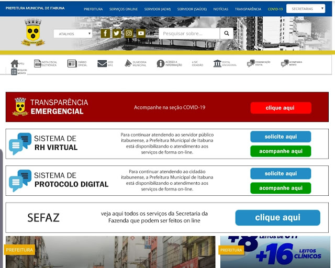Open the Servidor (ADM) menu
Image resolution: width=335 pixels, height=268 pixels.
[x=158, y=9]
